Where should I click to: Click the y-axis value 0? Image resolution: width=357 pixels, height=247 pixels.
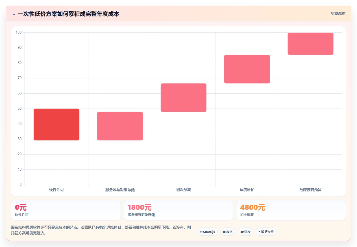pos(21,185)
